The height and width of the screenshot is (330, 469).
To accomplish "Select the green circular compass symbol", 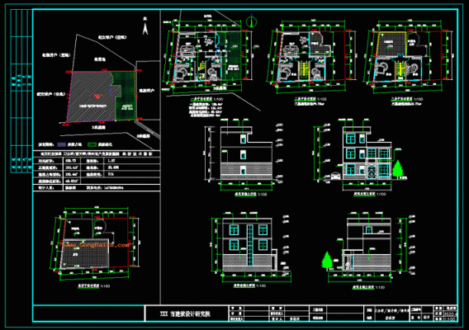I will coord(251,21).
